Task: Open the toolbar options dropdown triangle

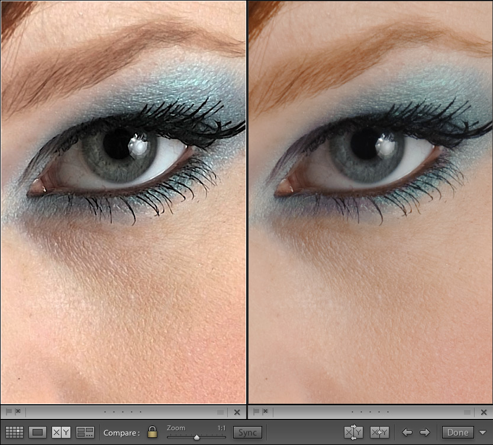Action: (482, 433)
